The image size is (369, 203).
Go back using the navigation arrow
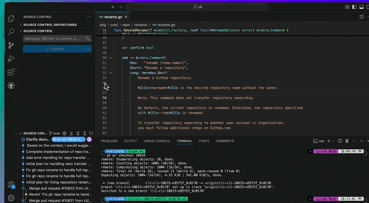[113, 7]
